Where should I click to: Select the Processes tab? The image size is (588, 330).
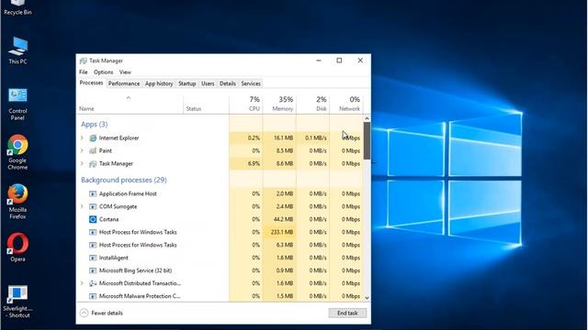coord(91,82)
